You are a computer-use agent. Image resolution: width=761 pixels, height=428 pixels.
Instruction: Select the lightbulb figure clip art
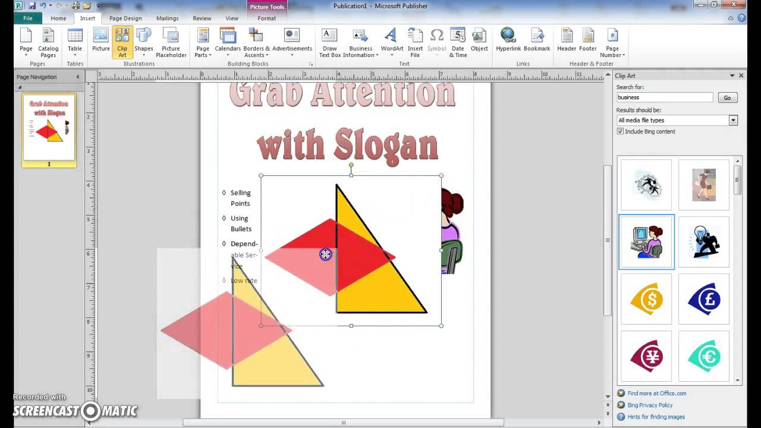pyautogui.click(x=704, y=242)
